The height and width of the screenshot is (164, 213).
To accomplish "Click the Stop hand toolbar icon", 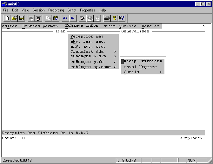I will (97, 18).
